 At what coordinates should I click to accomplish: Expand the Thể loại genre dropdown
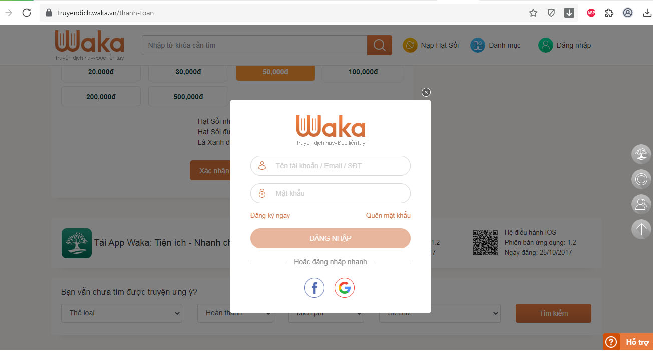[122, 313]
